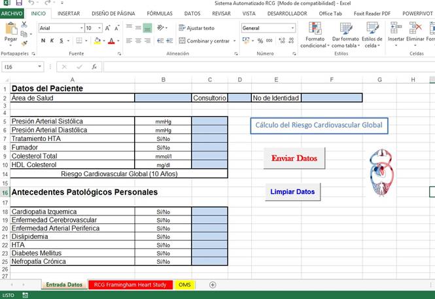Switch to RCG Framingham Heart Study sheet
Viewport: 435px width, 299px height.
[130, 285]
